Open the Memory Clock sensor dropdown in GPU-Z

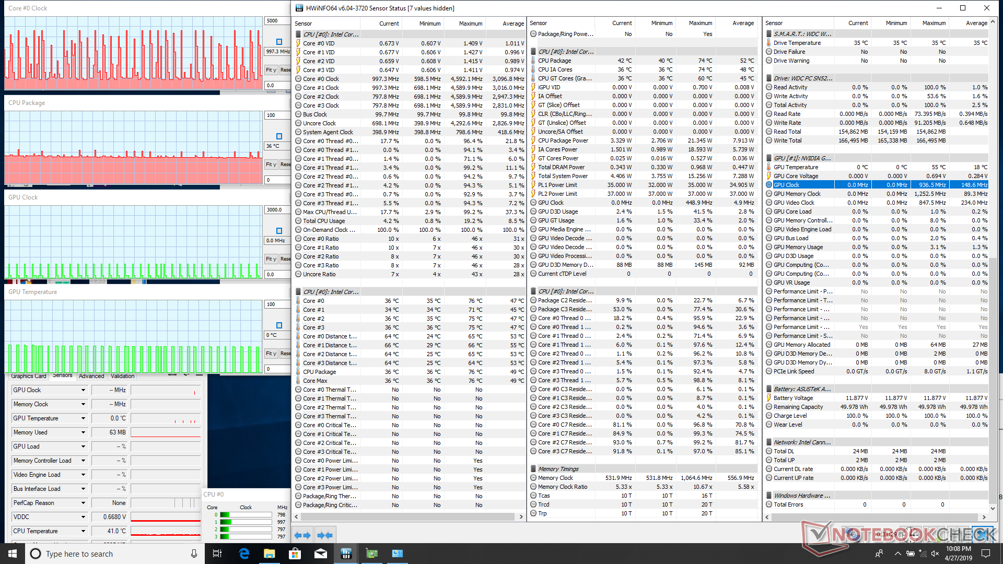(x=83, y=404)
